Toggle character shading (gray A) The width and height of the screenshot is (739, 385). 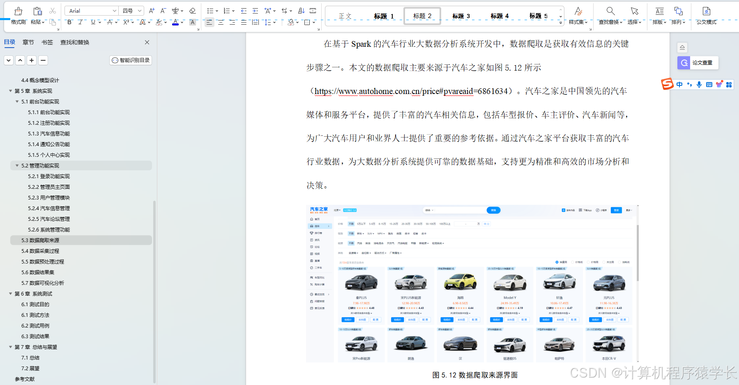click(192, 22)
